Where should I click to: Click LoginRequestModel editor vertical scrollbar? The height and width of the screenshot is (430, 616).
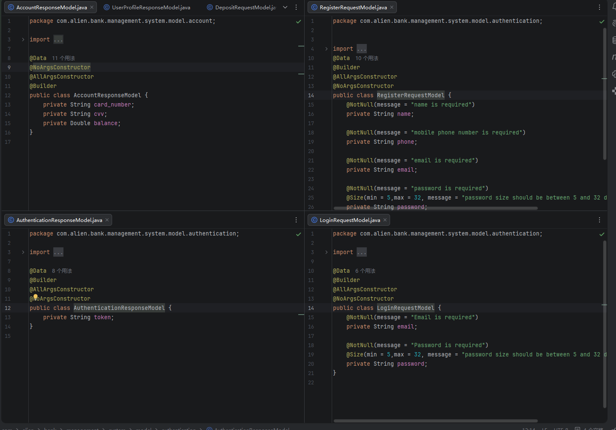click(605, 325)
